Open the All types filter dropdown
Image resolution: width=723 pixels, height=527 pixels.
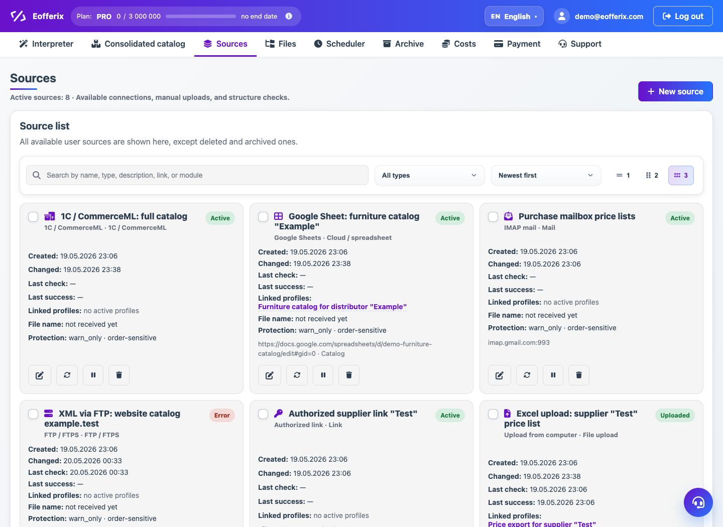click(430, 175)
